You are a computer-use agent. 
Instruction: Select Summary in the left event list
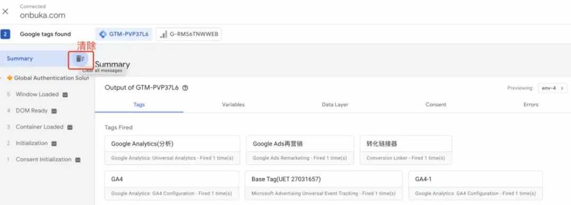[x=20, y=59]
